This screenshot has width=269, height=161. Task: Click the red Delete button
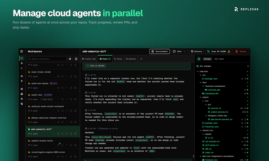click(241, 51)
